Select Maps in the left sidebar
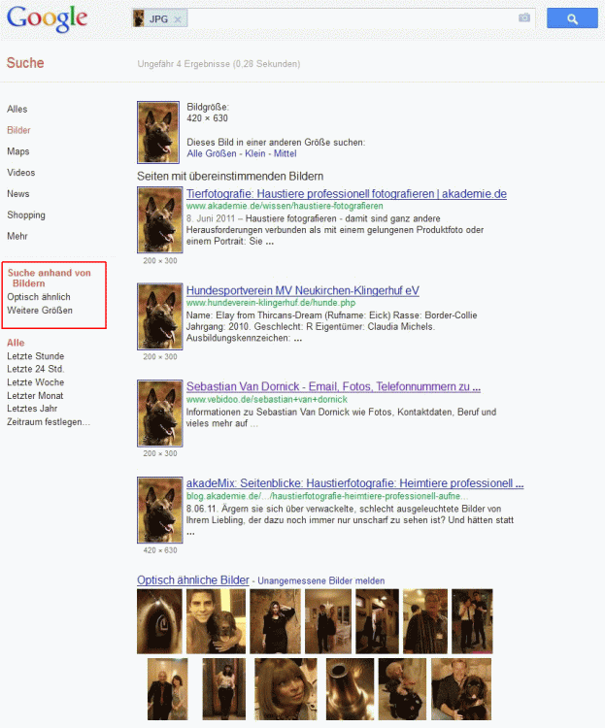 [18, 151]
